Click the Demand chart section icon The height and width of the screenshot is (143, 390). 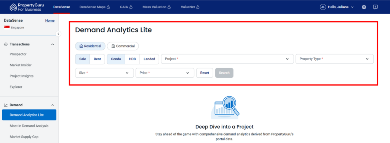pyautogui.click(x=6, y=105)
